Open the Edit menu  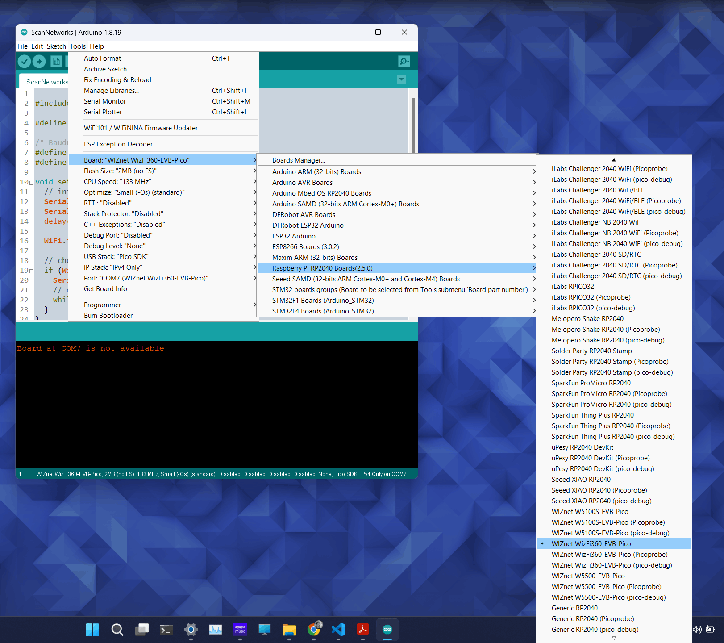click(37, 46)
